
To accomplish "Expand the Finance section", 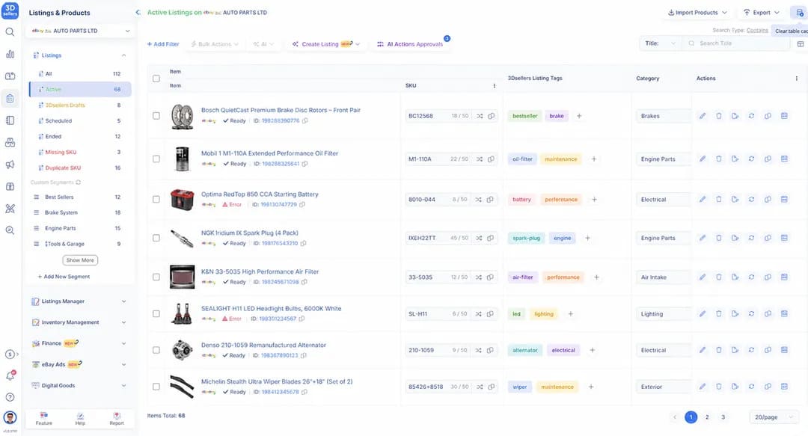I will (80, 343).
